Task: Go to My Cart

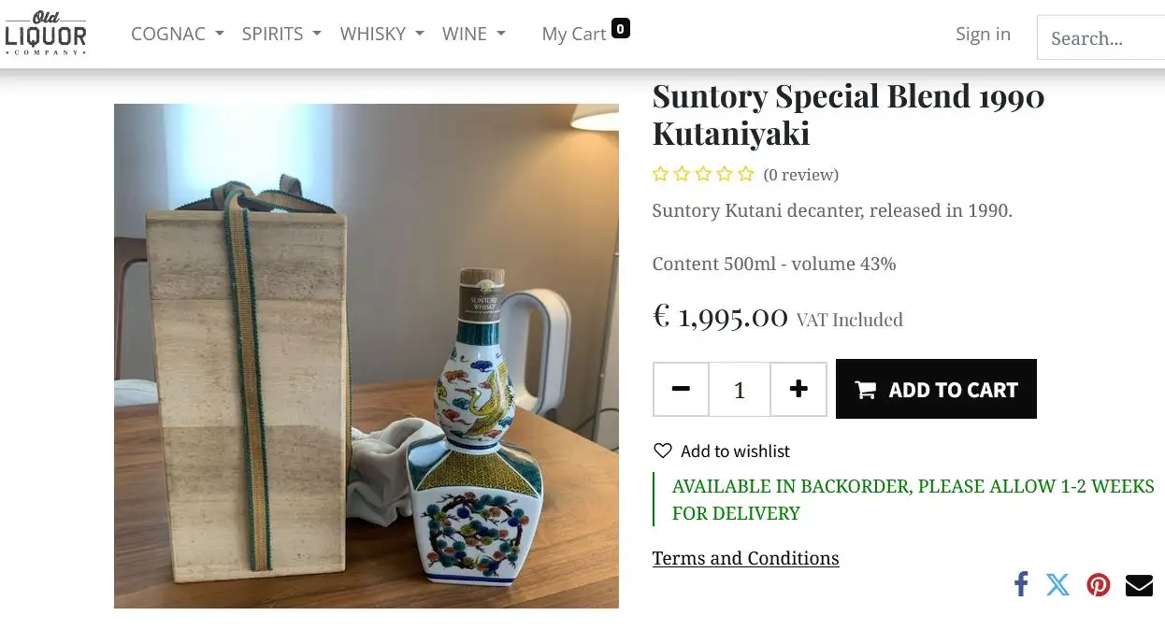Action: pos(573,33)
